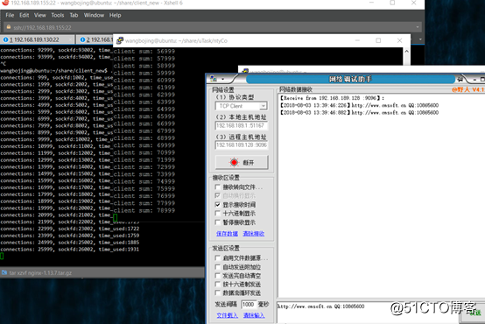
Task: Click the PuTTY icon of the ntyCo window
Action: click(x=120, y=40)
